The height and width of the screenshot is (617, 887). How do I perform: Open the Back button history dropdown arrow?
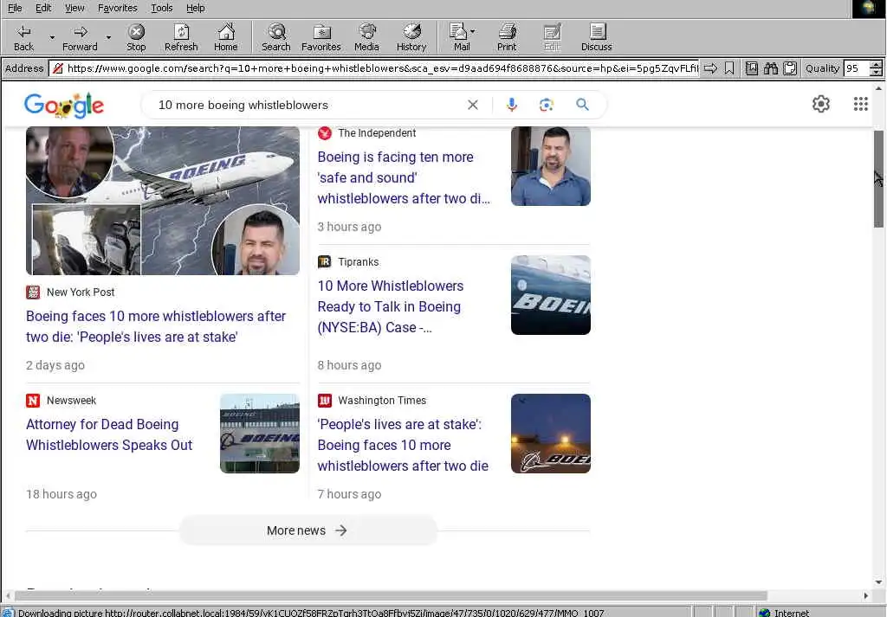(52, 38)
